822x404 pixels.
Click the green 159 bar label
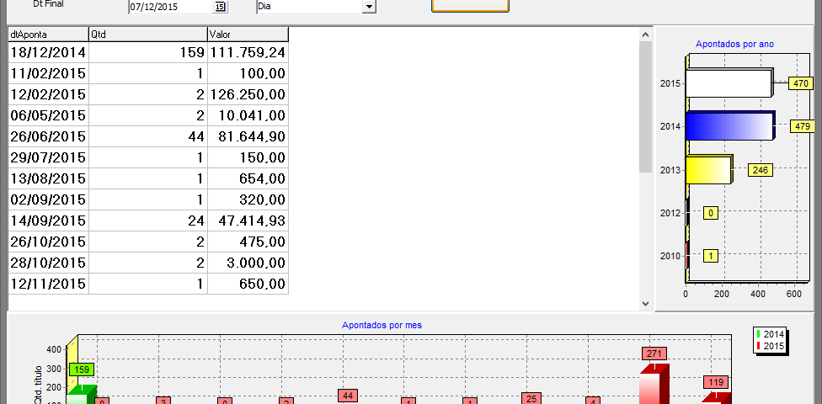tap(81, 369)
